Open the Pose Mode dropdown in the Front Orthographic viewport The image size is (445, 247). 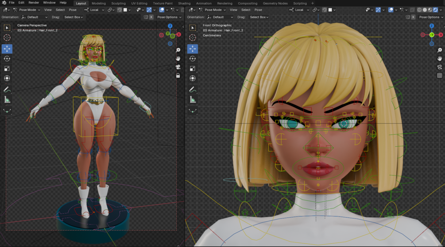(x=212, y=10)
